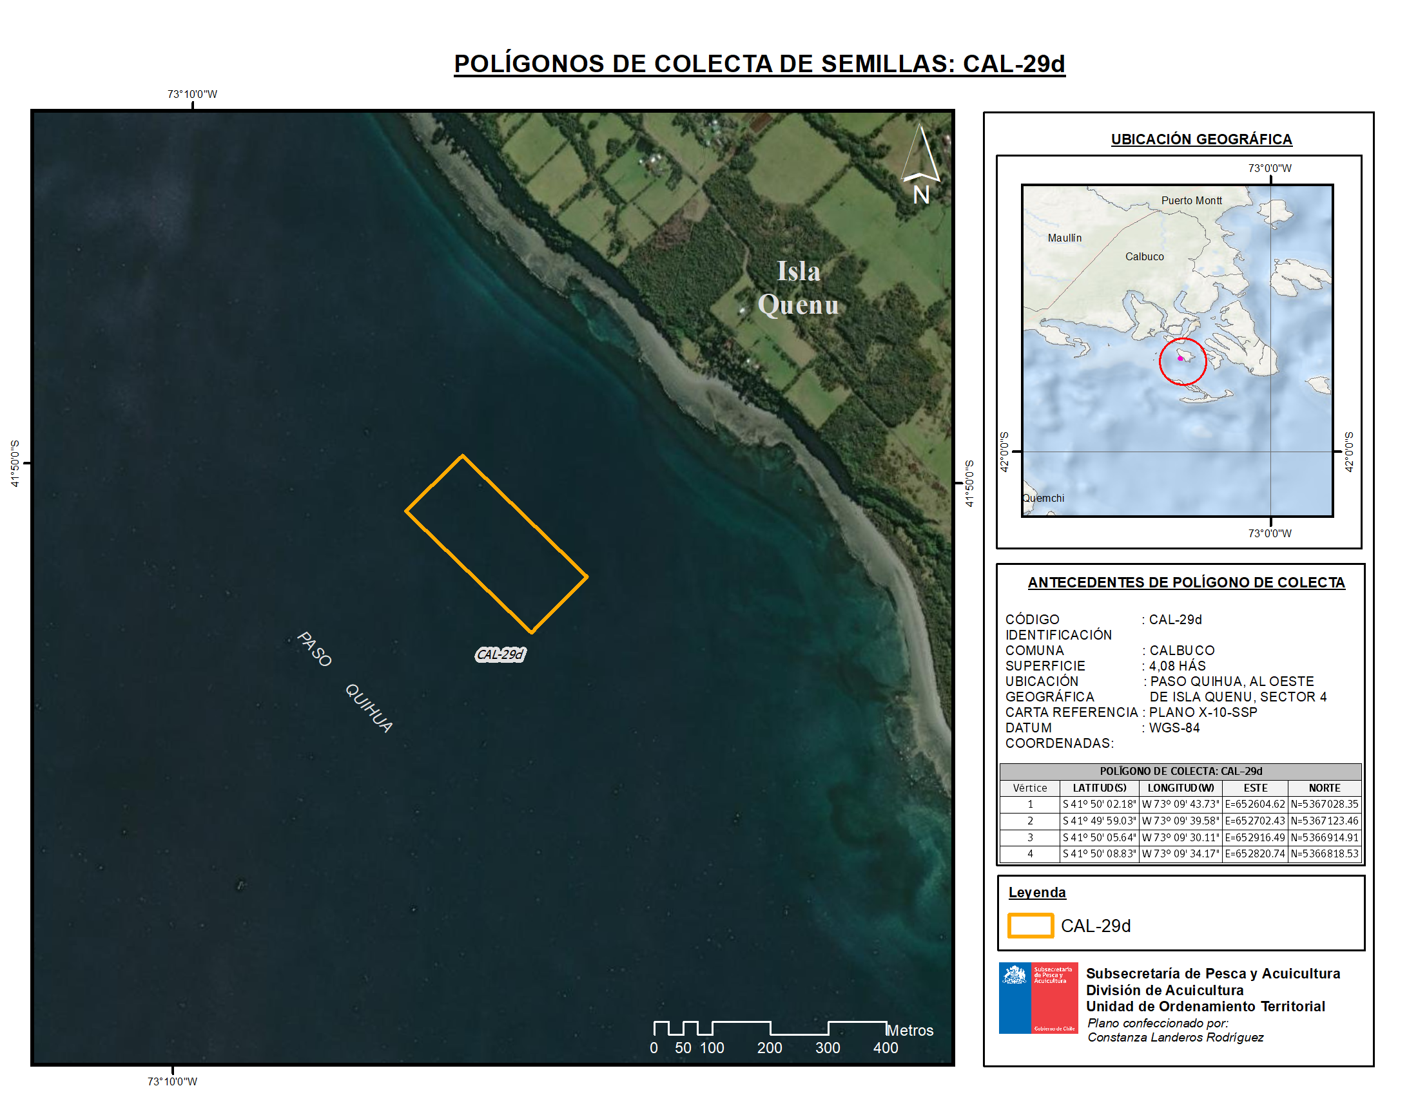Click the inset map's top '73°0'0"W' label
Screen dimensions: 1418x1095
[x=1269, y=168]
